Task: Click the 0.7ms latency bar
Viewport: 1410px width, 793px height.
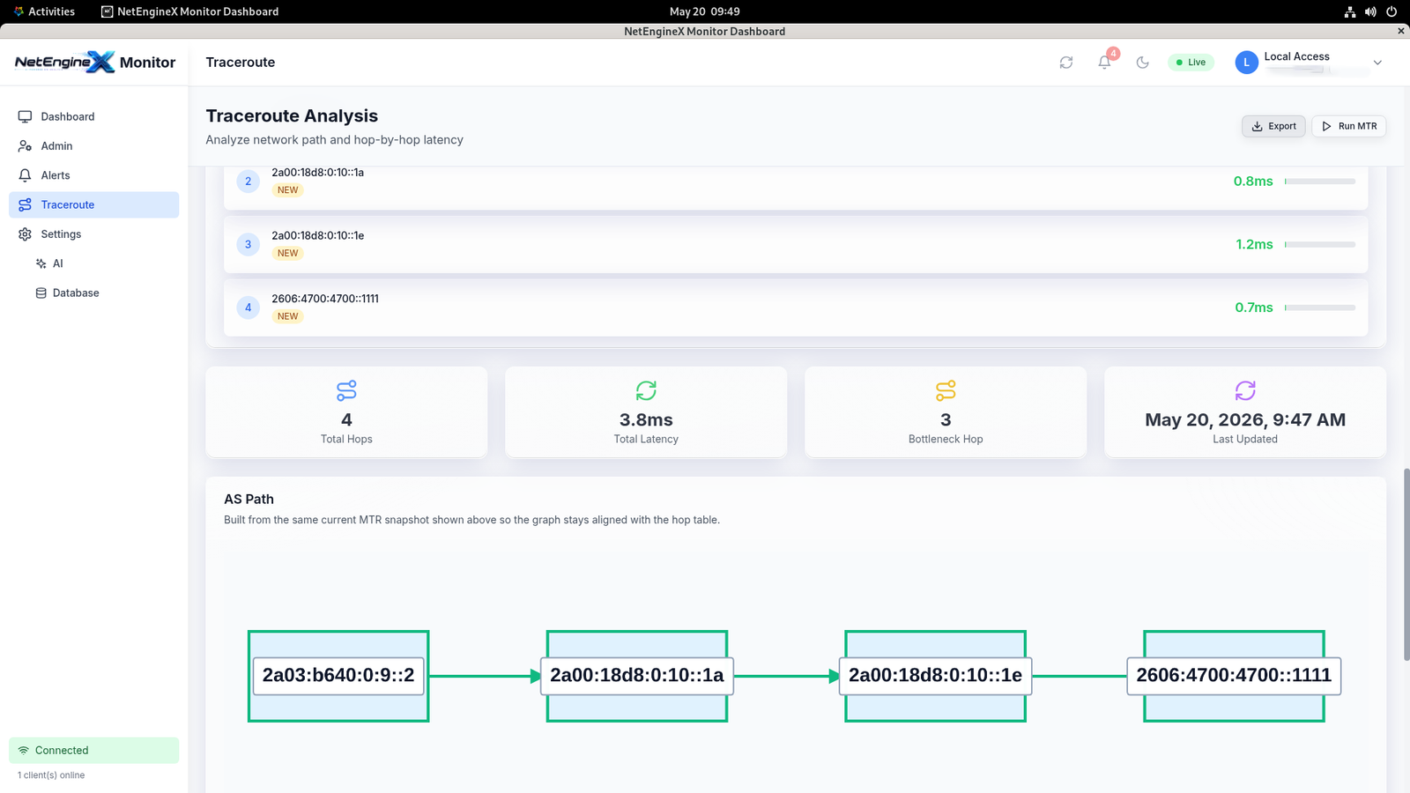Action: (1320, 308)
